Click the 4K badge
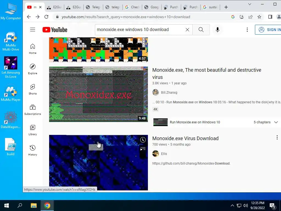 pos(155,109)
